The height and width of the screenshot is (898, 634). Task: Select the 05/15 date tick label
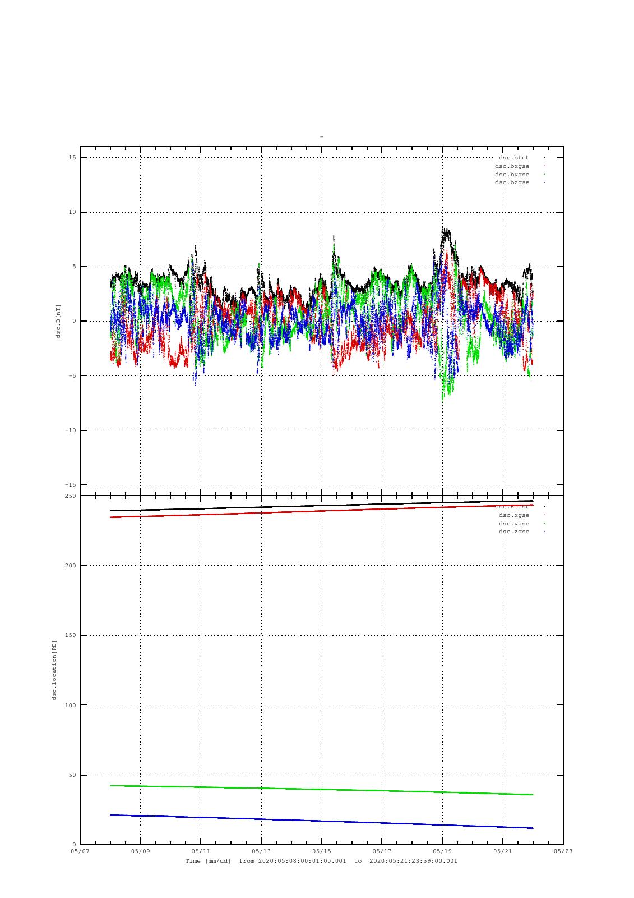point(321,851)
